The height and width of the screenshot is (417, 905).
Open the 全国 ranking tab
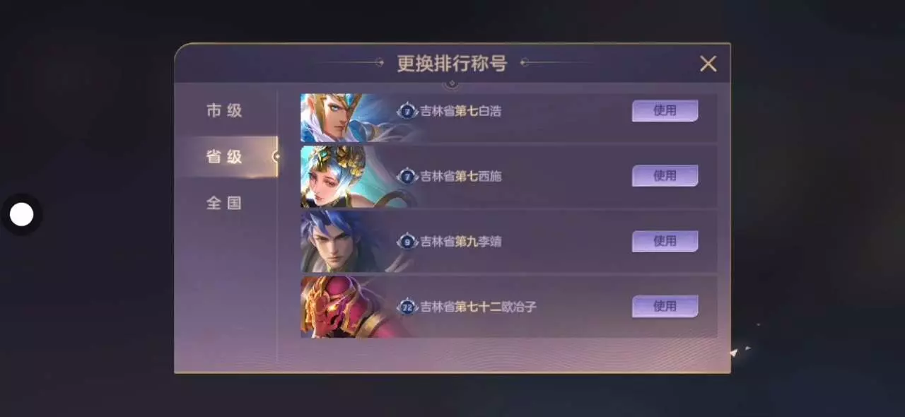[x=225, y=204]
